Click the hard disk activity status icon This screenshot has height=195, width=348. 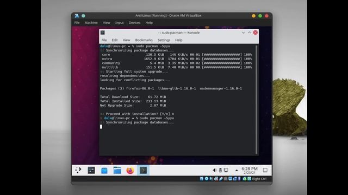202,179
